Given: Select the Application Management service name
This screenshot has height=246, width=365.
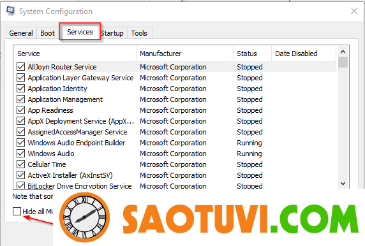Looking at the screenshot, I should tap(65, 99).
